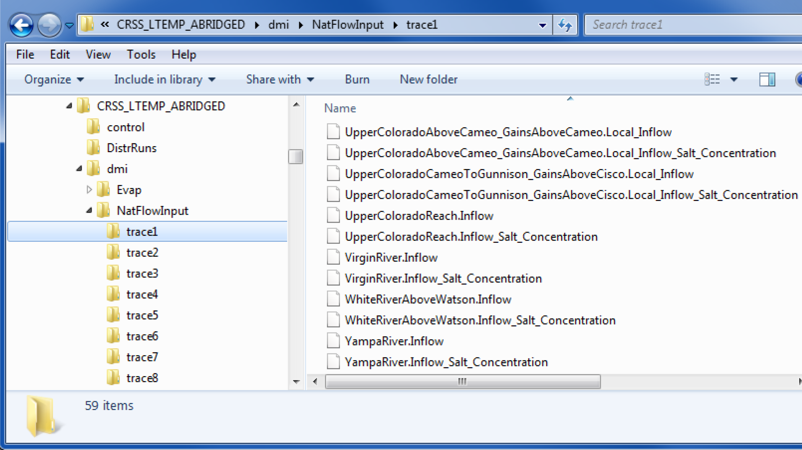Open the View menu
Image resolution: width=802 pixels, height=450 pixels.
point(98,55)
